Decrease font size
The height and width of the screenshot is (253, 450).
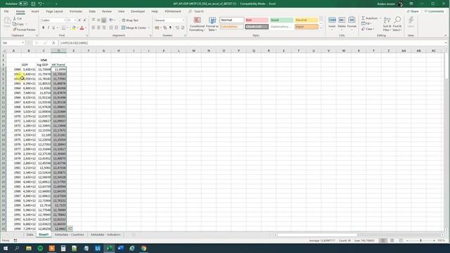pyautogui.click(x=84, y=20)
